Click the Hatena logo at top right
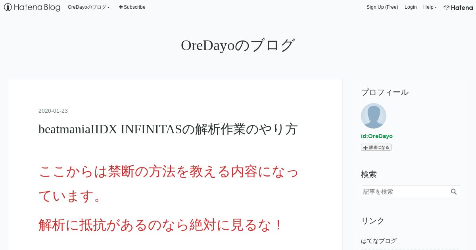Screen dimensions: 476x250 (458, 7)
